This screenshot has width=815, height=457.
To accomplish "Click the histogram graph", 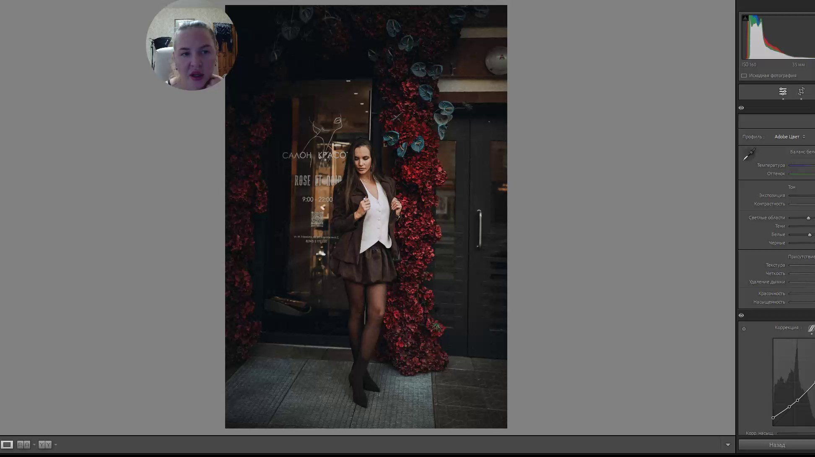I will 778,37.
